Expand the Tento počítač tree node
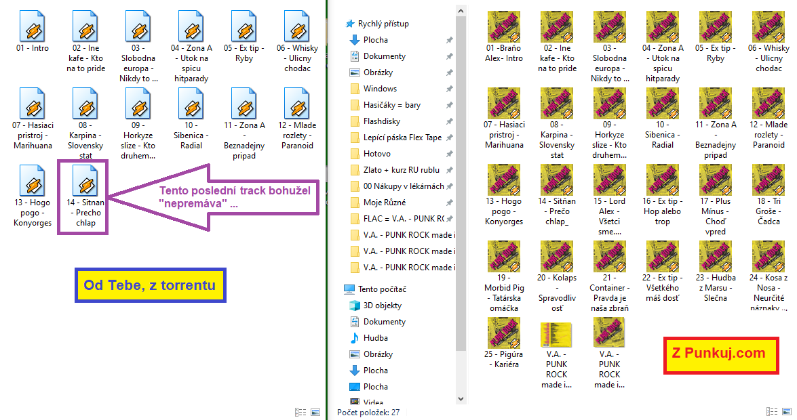This screenshot has width=797, height=420. (x=341, y=289)
